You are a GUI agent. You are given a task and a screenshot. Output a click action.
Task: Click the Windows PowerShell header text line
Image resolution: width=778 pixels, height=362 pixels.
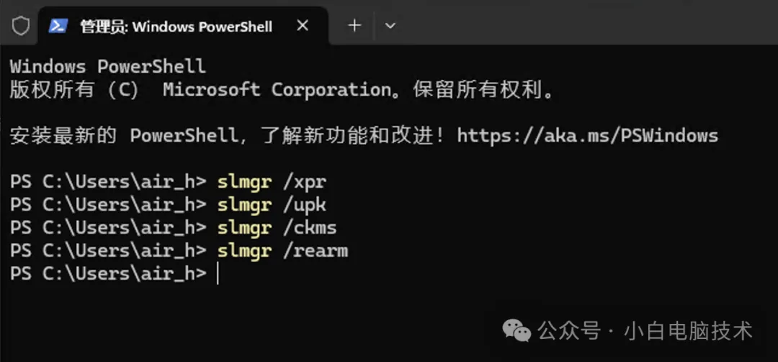point(107,67)
